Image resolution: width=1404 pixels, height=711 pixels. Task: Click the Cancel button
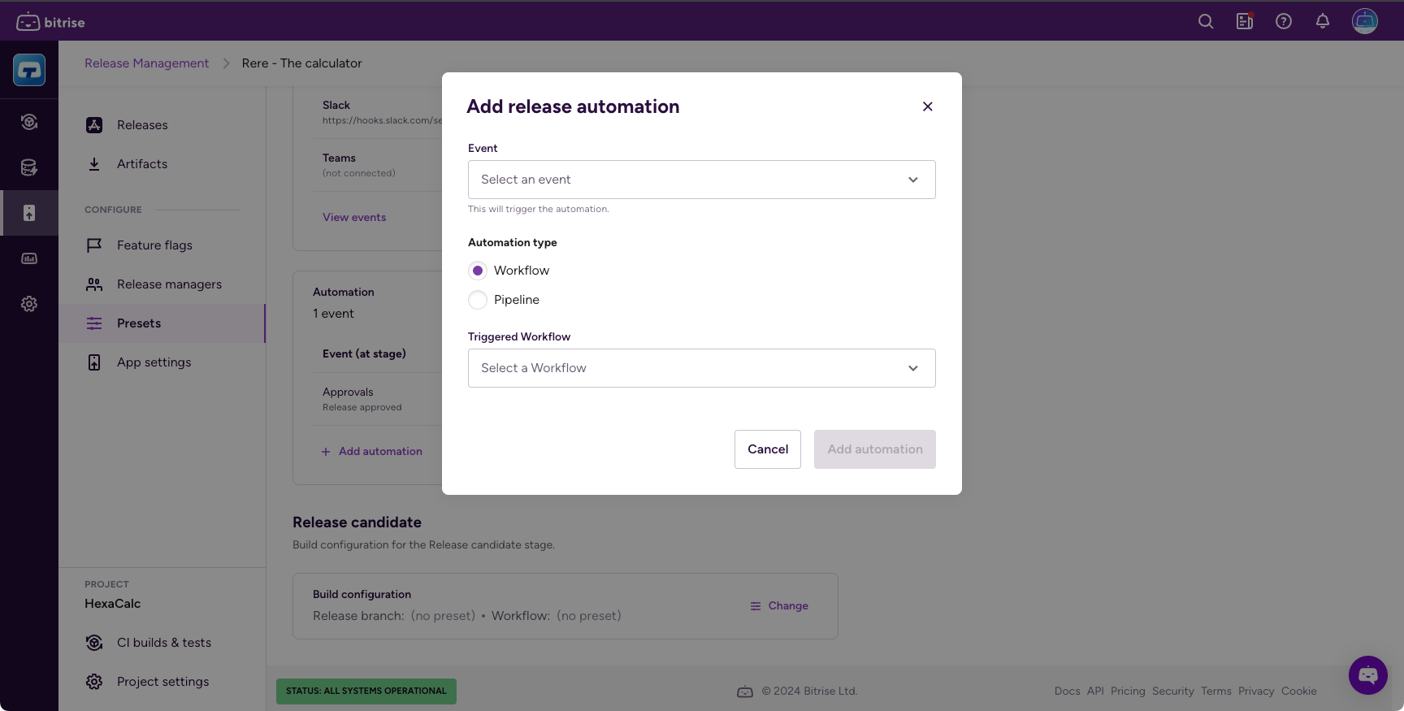click(x=768, y=449)
